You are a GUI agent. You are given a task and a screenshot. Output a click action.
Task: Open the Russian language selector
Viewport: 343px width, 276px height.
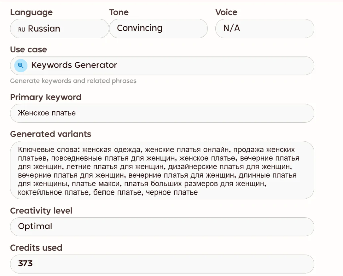click(x=59, y=29)
